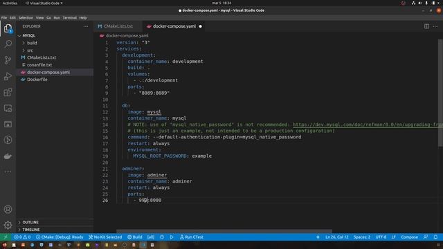Open the Visual Studio Code app menu dropdown
443x249 pixels.
pos(44,3)
